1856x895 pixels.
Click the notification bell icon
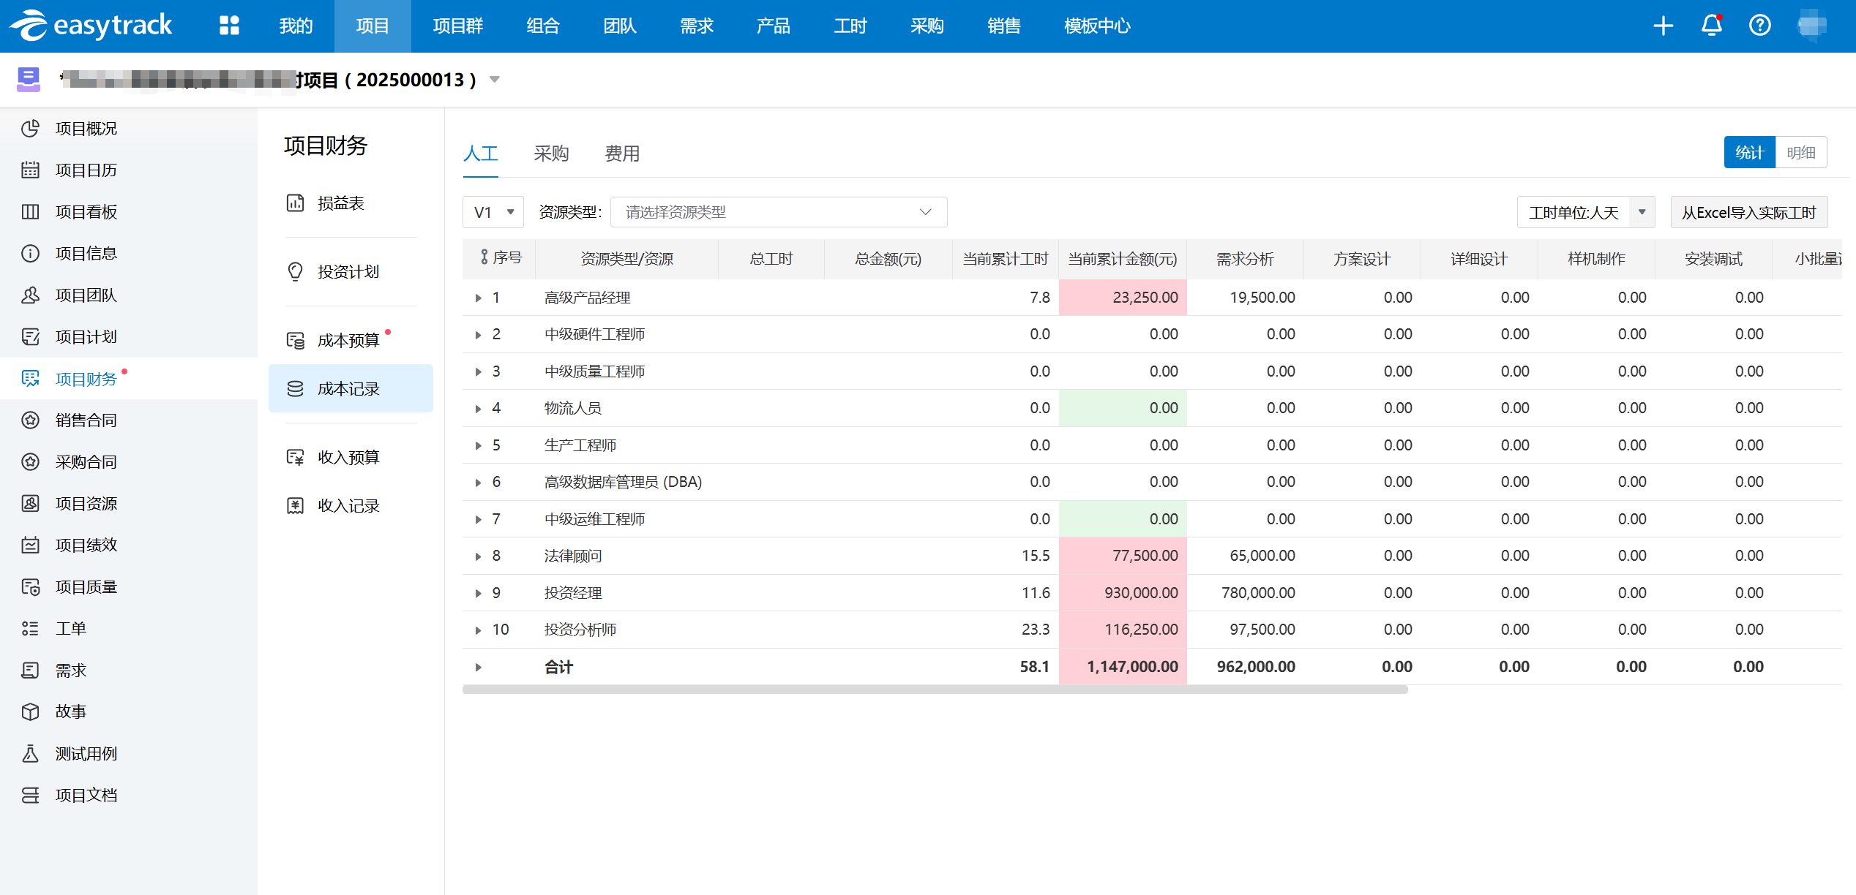(x=1711, y=26)
